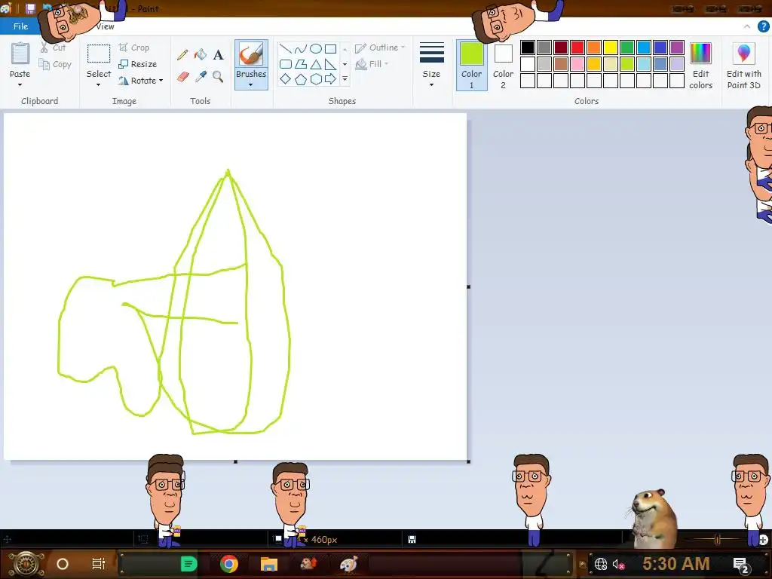Screen dimensions: 772x579
Task: Choose the Polygon shape
Action: tap(300, 64)
